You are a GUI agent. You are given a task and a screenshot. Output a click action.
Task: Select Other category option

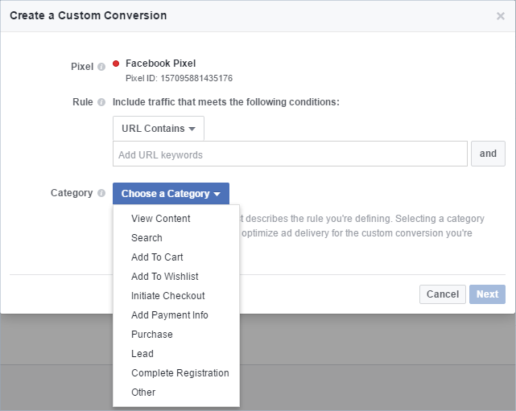pyautogui.click(x=176, y=393)
